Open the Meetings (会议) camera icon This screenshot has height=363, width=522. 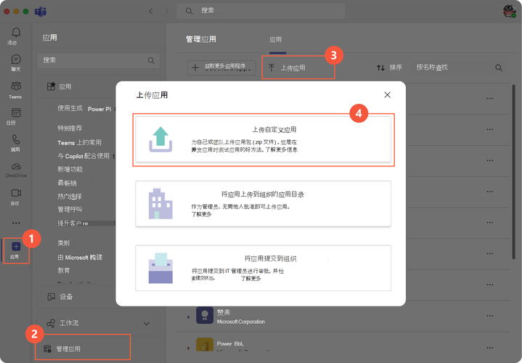coord(16,193)
